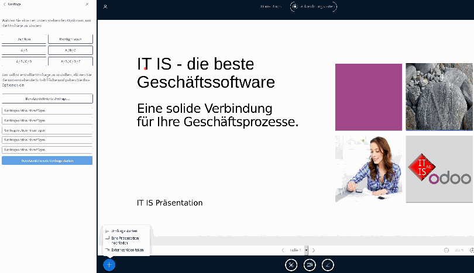Choose the A / B / C / D poll type
Viewport: 474px width, 273px height.
pos(24,61)
